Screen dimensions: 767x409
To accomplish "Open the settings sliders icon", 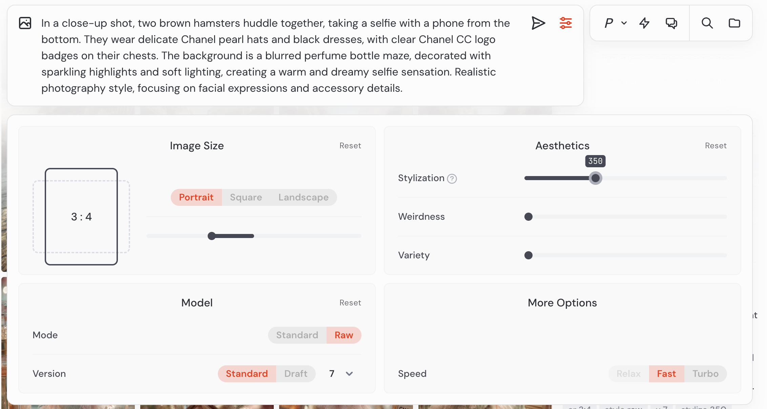I will point(566,23).
